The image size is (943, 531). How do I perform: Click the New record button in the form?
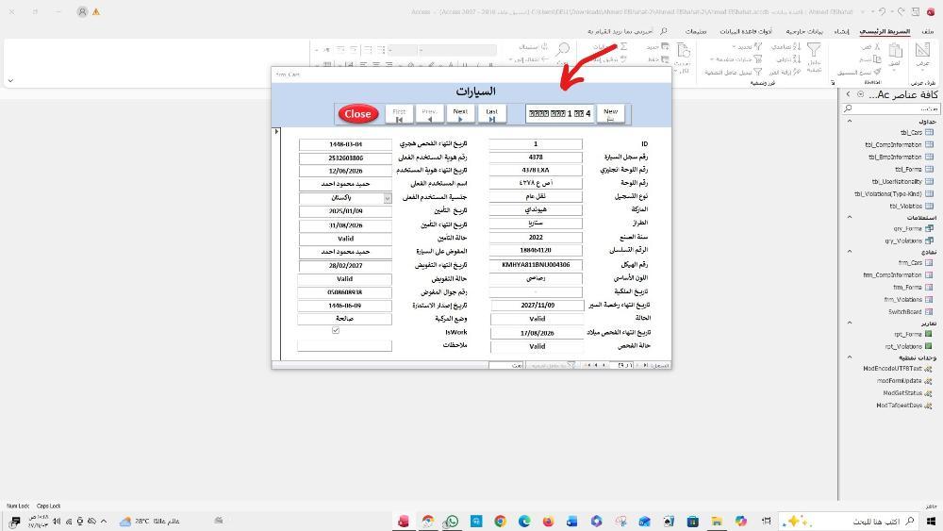610,114
